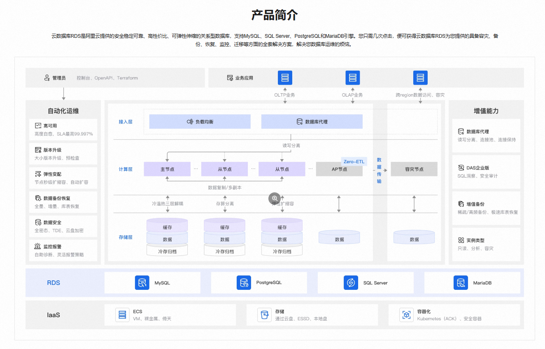Click the 增值能力 heading

486,111
